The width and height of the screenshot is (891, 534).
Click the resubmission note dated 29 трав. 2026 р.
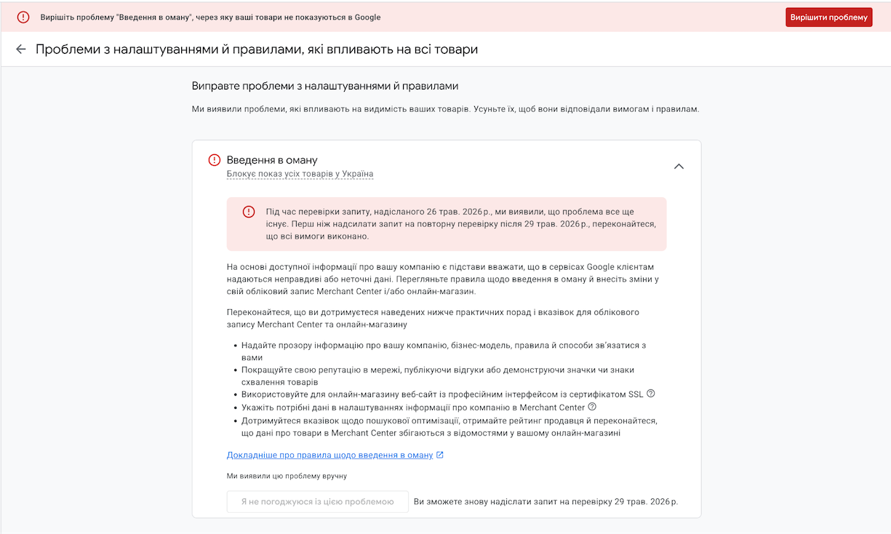pyautogui.click(x=546, y=502)
